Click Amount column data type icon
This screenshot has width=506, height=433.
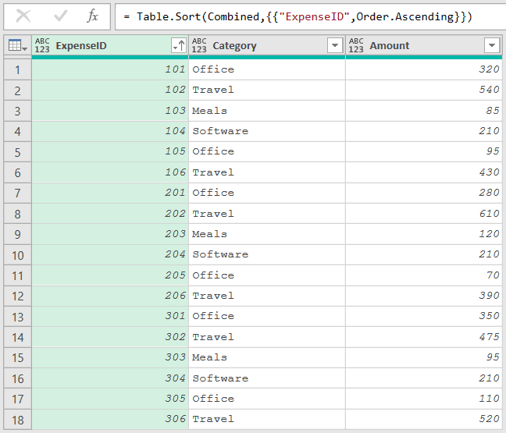[356, 45]
